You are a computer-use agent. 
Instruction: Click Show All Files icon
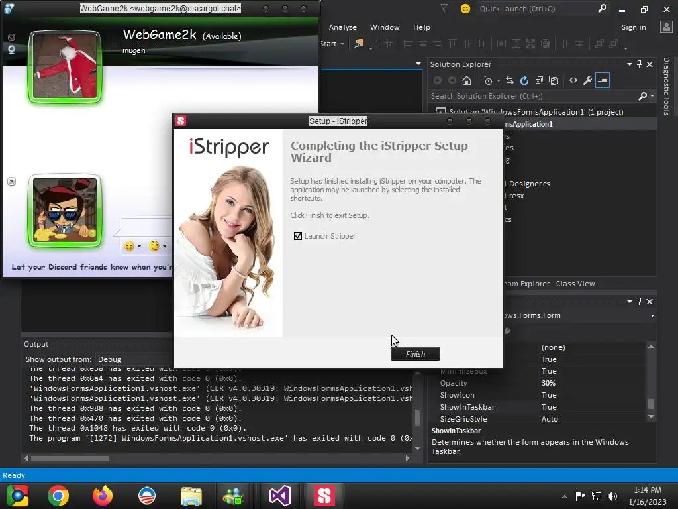[554, 80]
